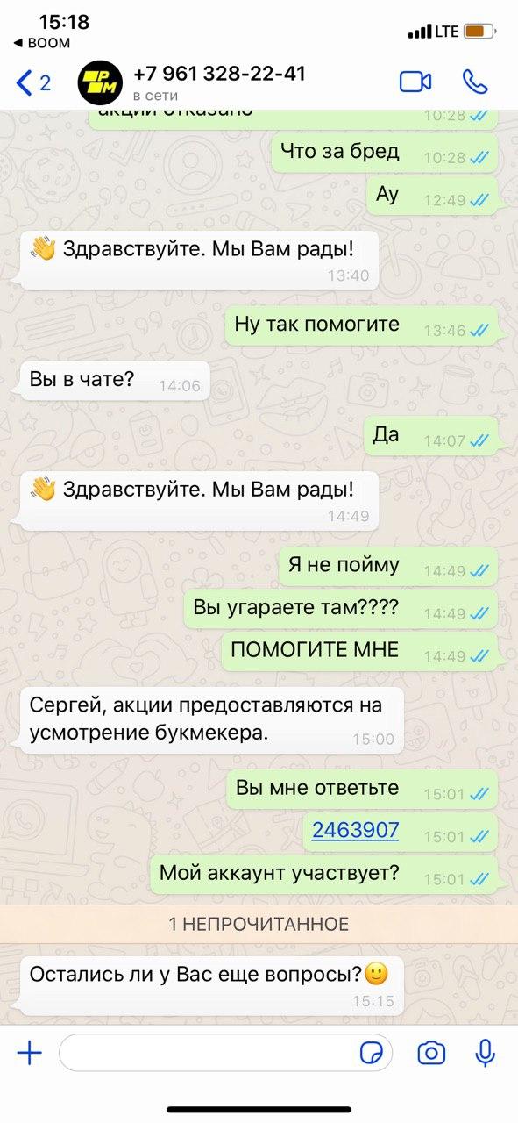Tap the 'Сергей, акции предоставляются' message
The width and height of the screenshot is (518, 1123).
(x=210, y=718)
